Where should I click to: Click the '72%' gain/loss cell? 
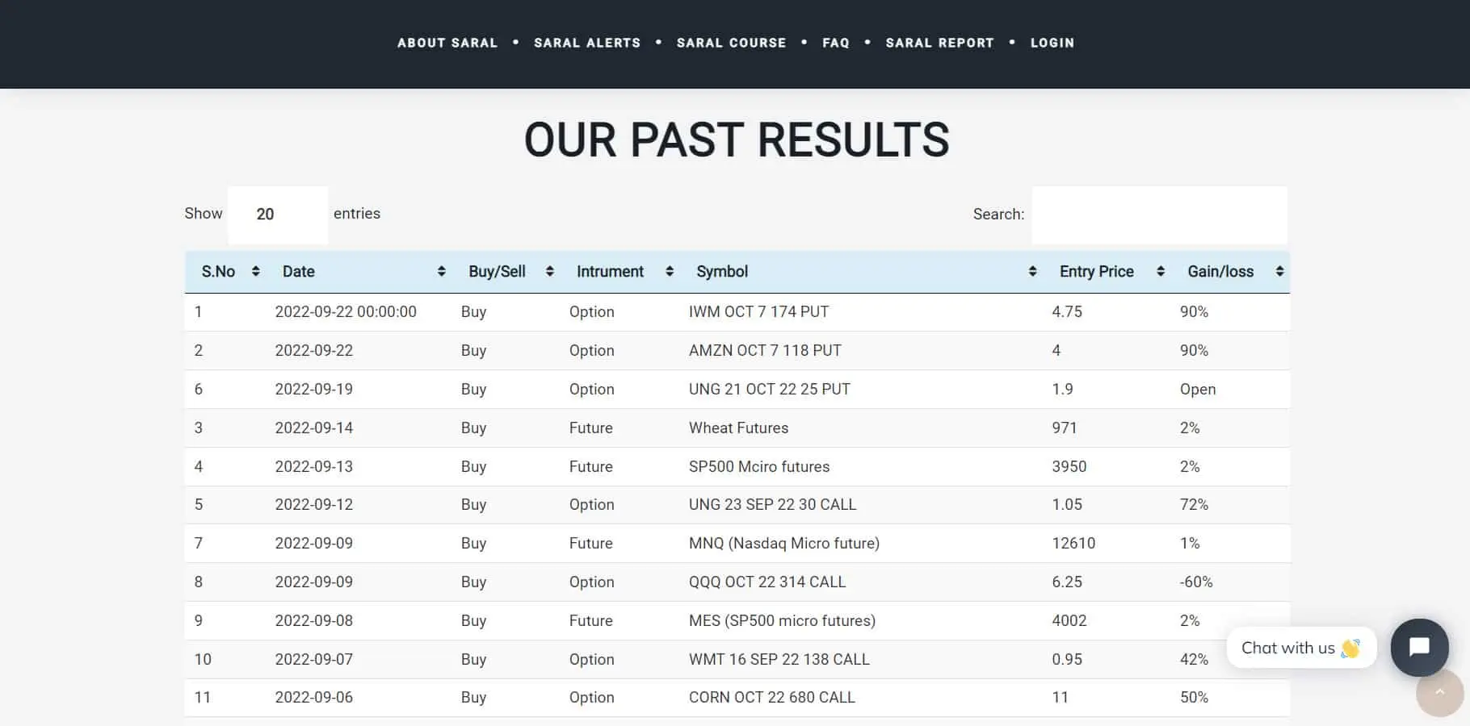click(x=1194, y=505)
